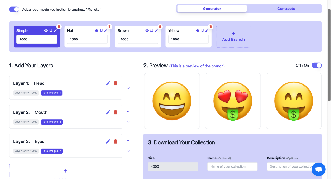This screenshot has height=179, width=331.
Task: Open the laughing emoji preview thumbnail
Action: click(x=172, y=101)
